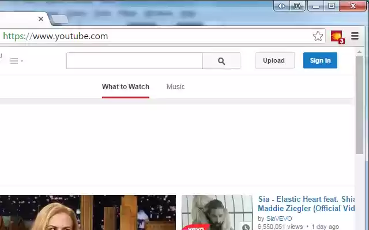
Task: Click the "1 day ago" text
Action: 325,227
